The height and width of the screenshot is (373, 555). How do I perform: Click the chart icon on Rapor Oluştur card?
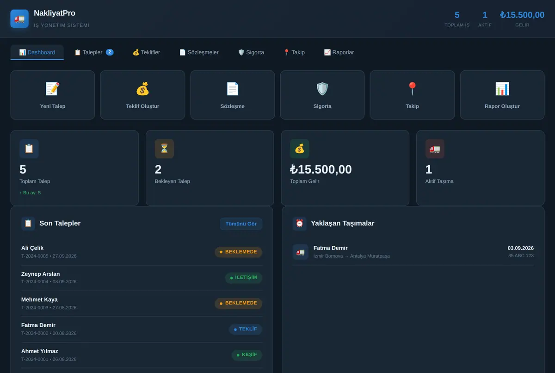pos(502,88)
